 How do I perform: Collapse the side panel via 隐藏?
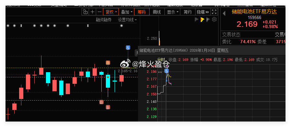tap(203, 12)
